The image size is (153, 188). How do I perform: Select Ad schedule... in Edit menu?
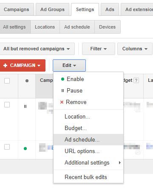pos(88,139)
